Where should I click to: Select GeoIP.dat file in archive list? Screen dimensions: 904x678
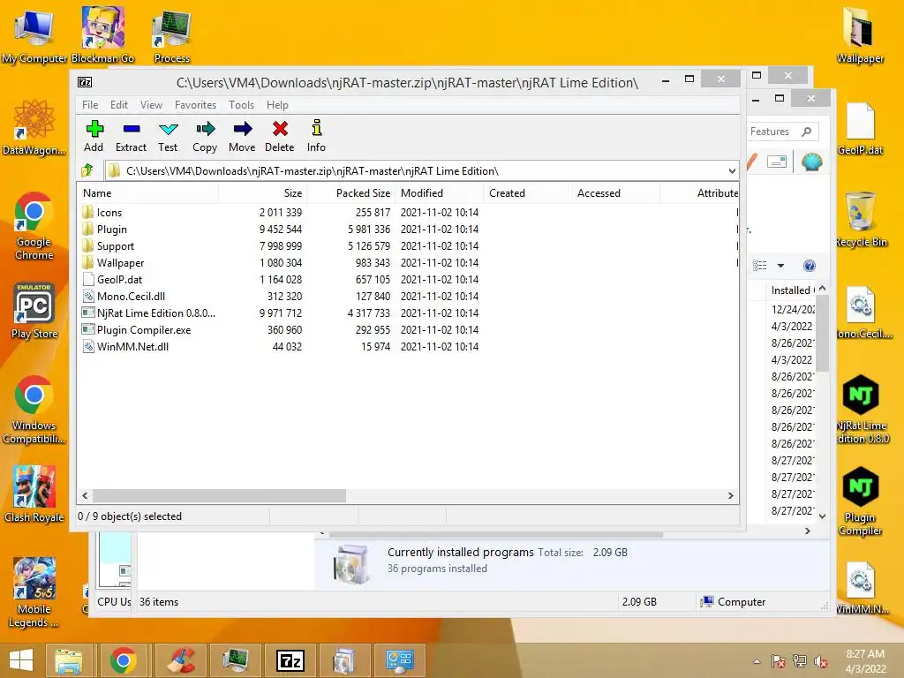tap(407, 279)
